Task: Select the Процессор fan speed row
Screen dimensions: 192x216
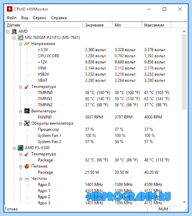Action: pos(48,130)
